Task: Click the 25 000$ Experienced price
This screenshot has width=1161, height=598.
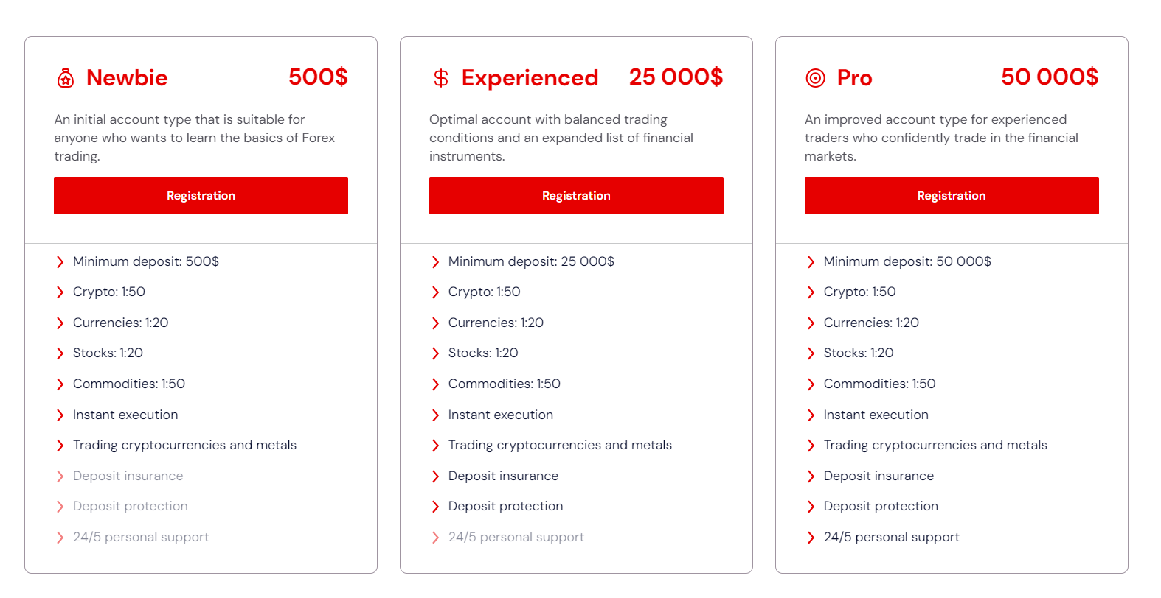Action: 676,77
